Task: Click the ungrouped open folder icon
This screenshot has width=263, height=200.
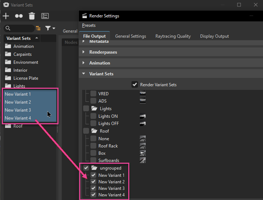Action: click(x=94, y=168)
